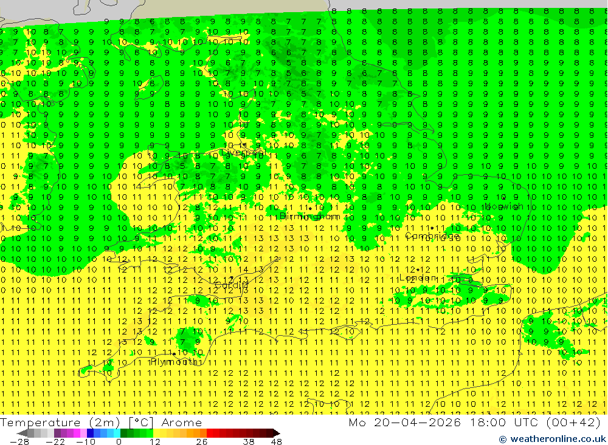Click the 26 legend label
The width and height of the screenshot is (608, 445).
[202, 442]
